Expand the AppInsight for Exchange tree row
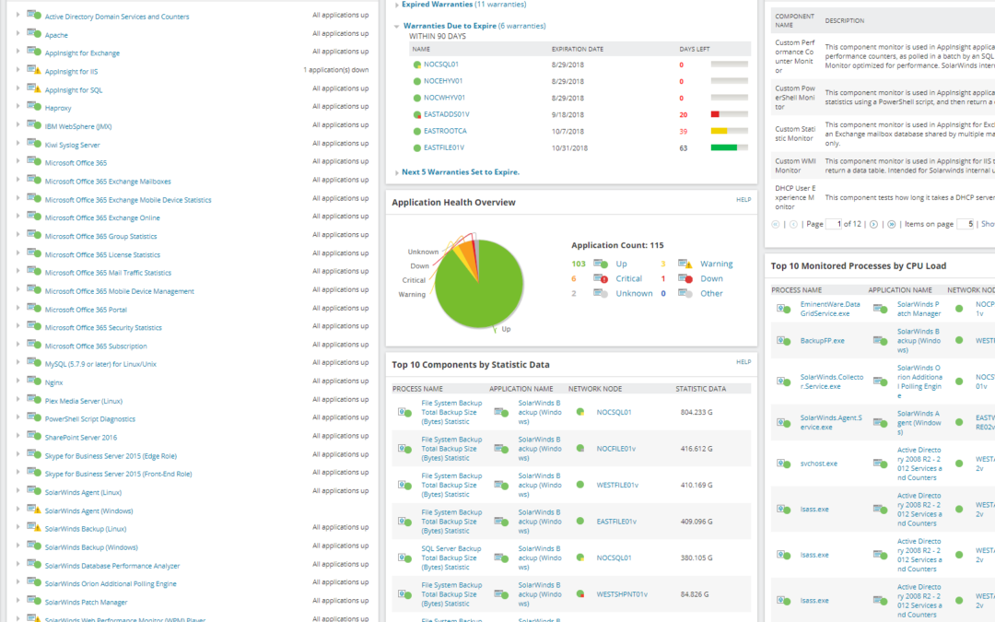The width and height of the screenshot is (995, 622). pos(18,52)
